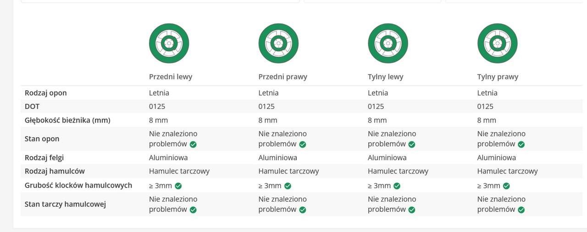The height and width of the screenshot is (232, 587).
Task: Click Stan opon checkmark for Przedni prawy
Action: click(x=302, y=144)
